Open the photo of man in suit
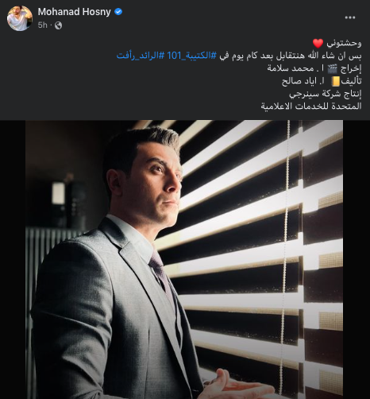This screenshot has width=370, height=399. (184, 260)
